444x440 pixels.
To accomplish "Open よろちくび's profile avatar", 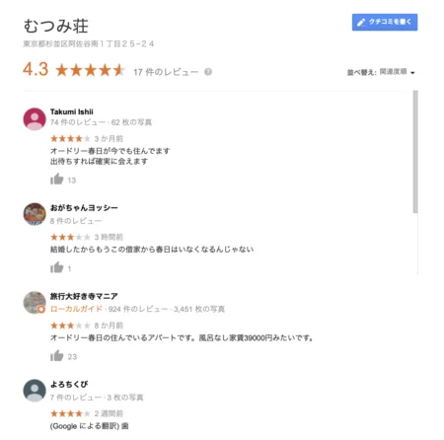I will pos(35,391).
